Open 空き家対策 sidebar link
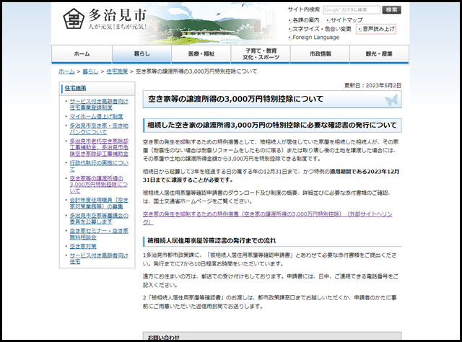This screenshot has width=462, height=342. point(83,246)
